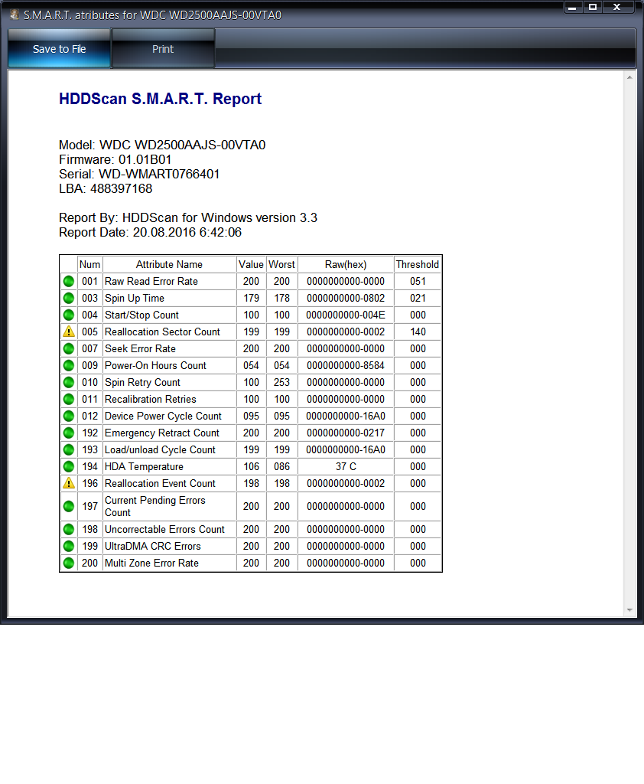Click warning icon for Reallocation Event Count
Image resolution: width=644 pixels, height=784 pixels.
click(x=69, y=484)
